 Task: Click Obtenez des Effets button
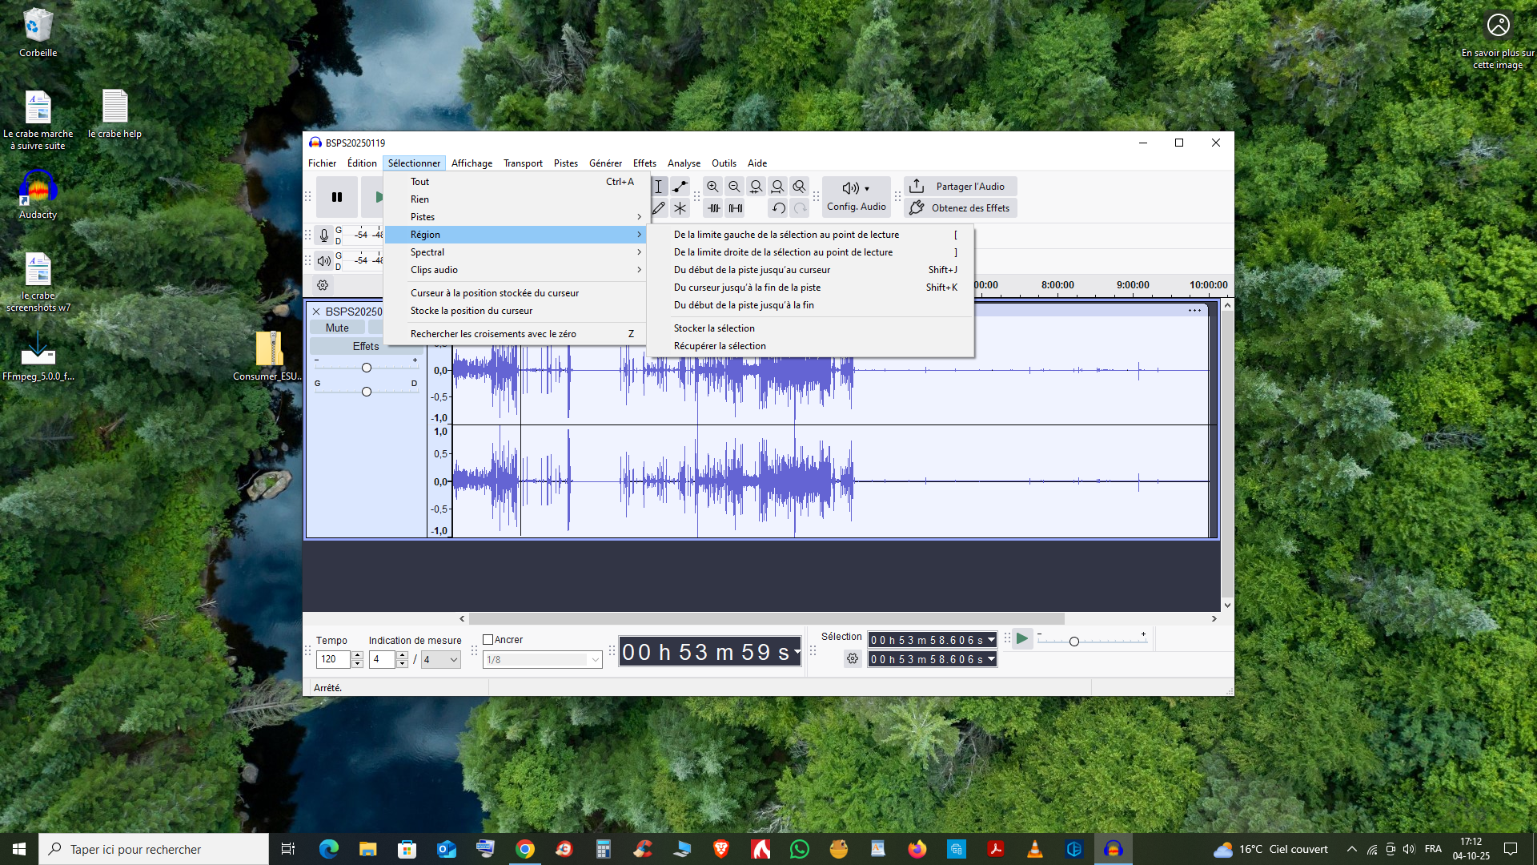[961, 208]
